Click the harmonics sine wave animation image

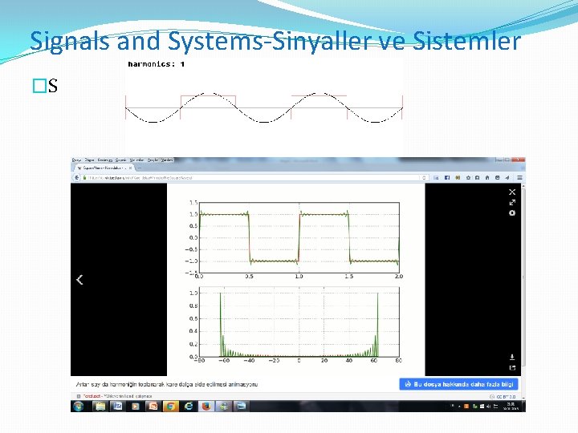click(x=264, y=108)
